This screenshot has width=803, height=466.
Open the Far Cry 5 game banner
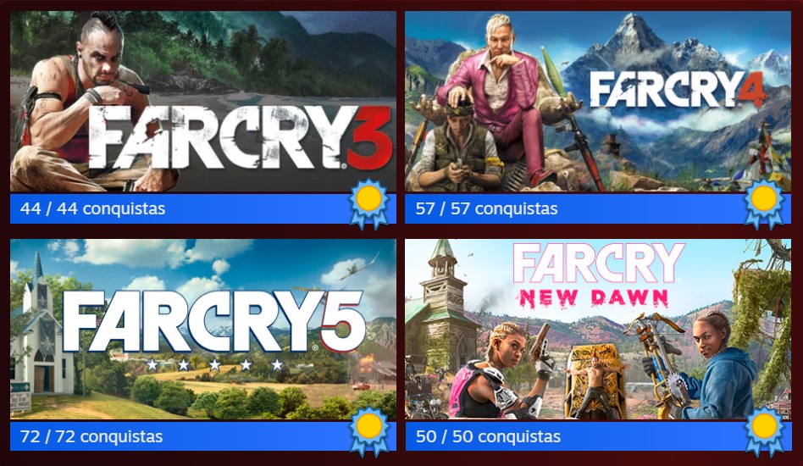click(x=203, y=330)
